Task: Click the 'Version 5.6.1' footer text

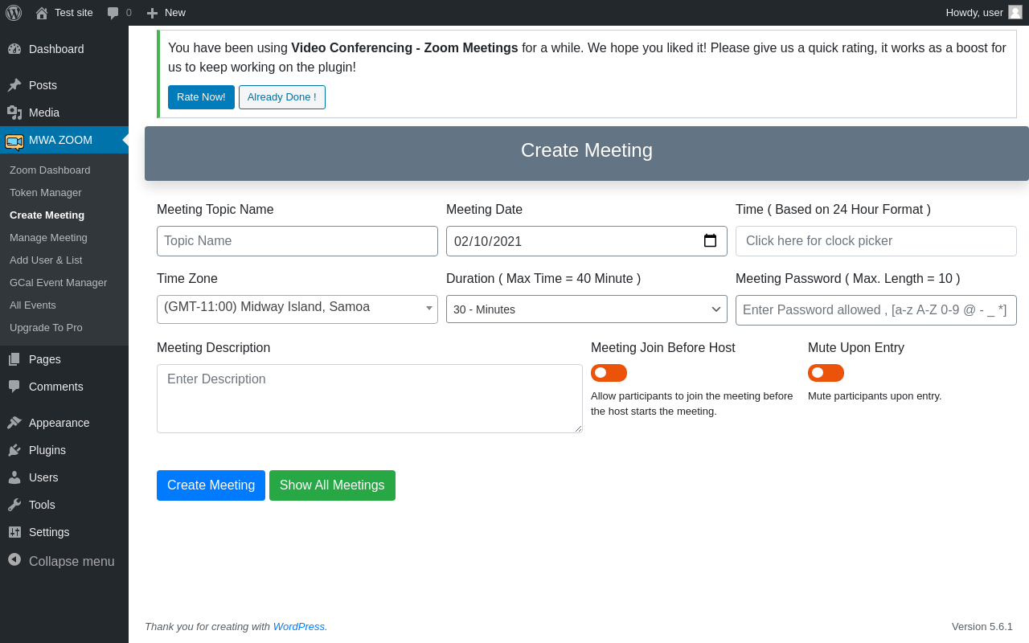Action: (x=982, y=627)
